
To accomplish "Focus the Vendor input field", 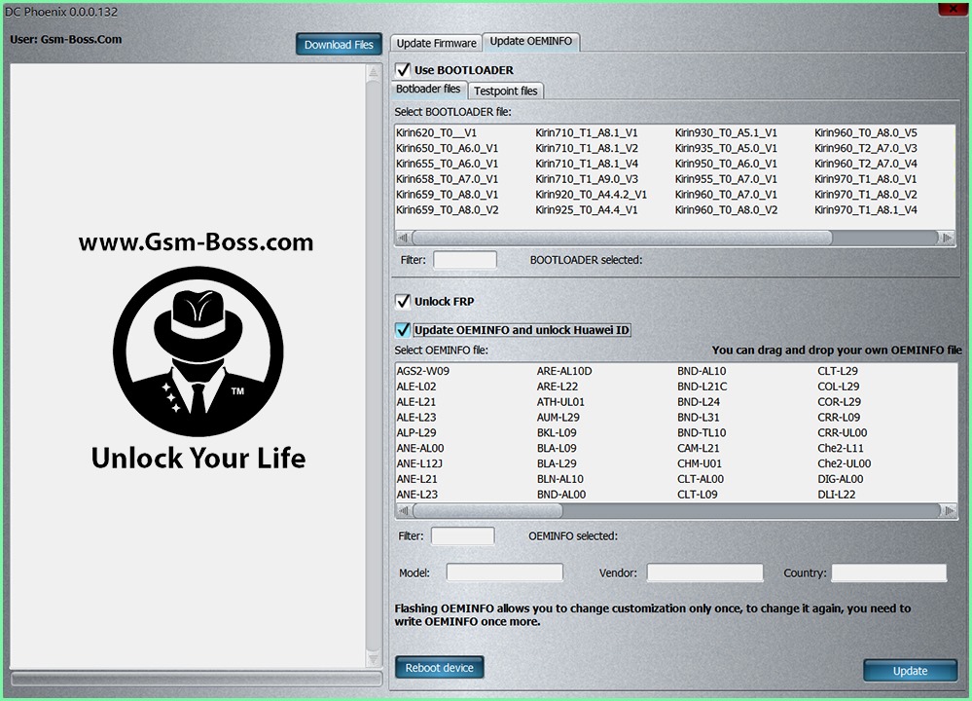I will pos(704,572).
